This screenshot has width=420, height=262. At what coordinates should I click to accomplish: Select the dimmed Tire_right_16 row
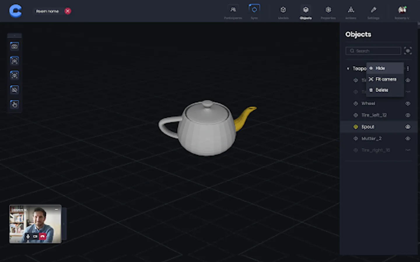[x=379, y=150]
